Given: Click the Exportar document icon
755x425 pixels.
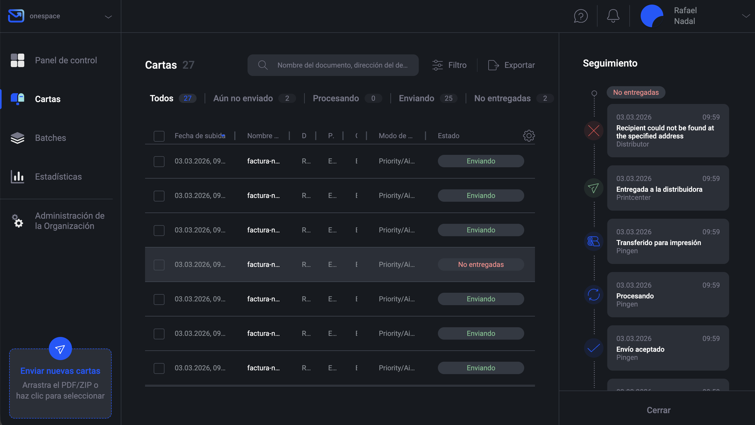Looking at the screenshot, I should click(493, 65).
